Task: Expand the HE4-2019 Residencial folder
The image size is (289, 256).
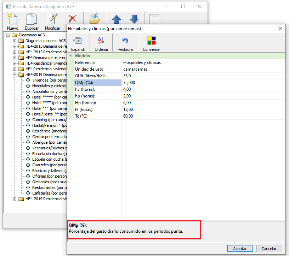Action: pos(15,199)
